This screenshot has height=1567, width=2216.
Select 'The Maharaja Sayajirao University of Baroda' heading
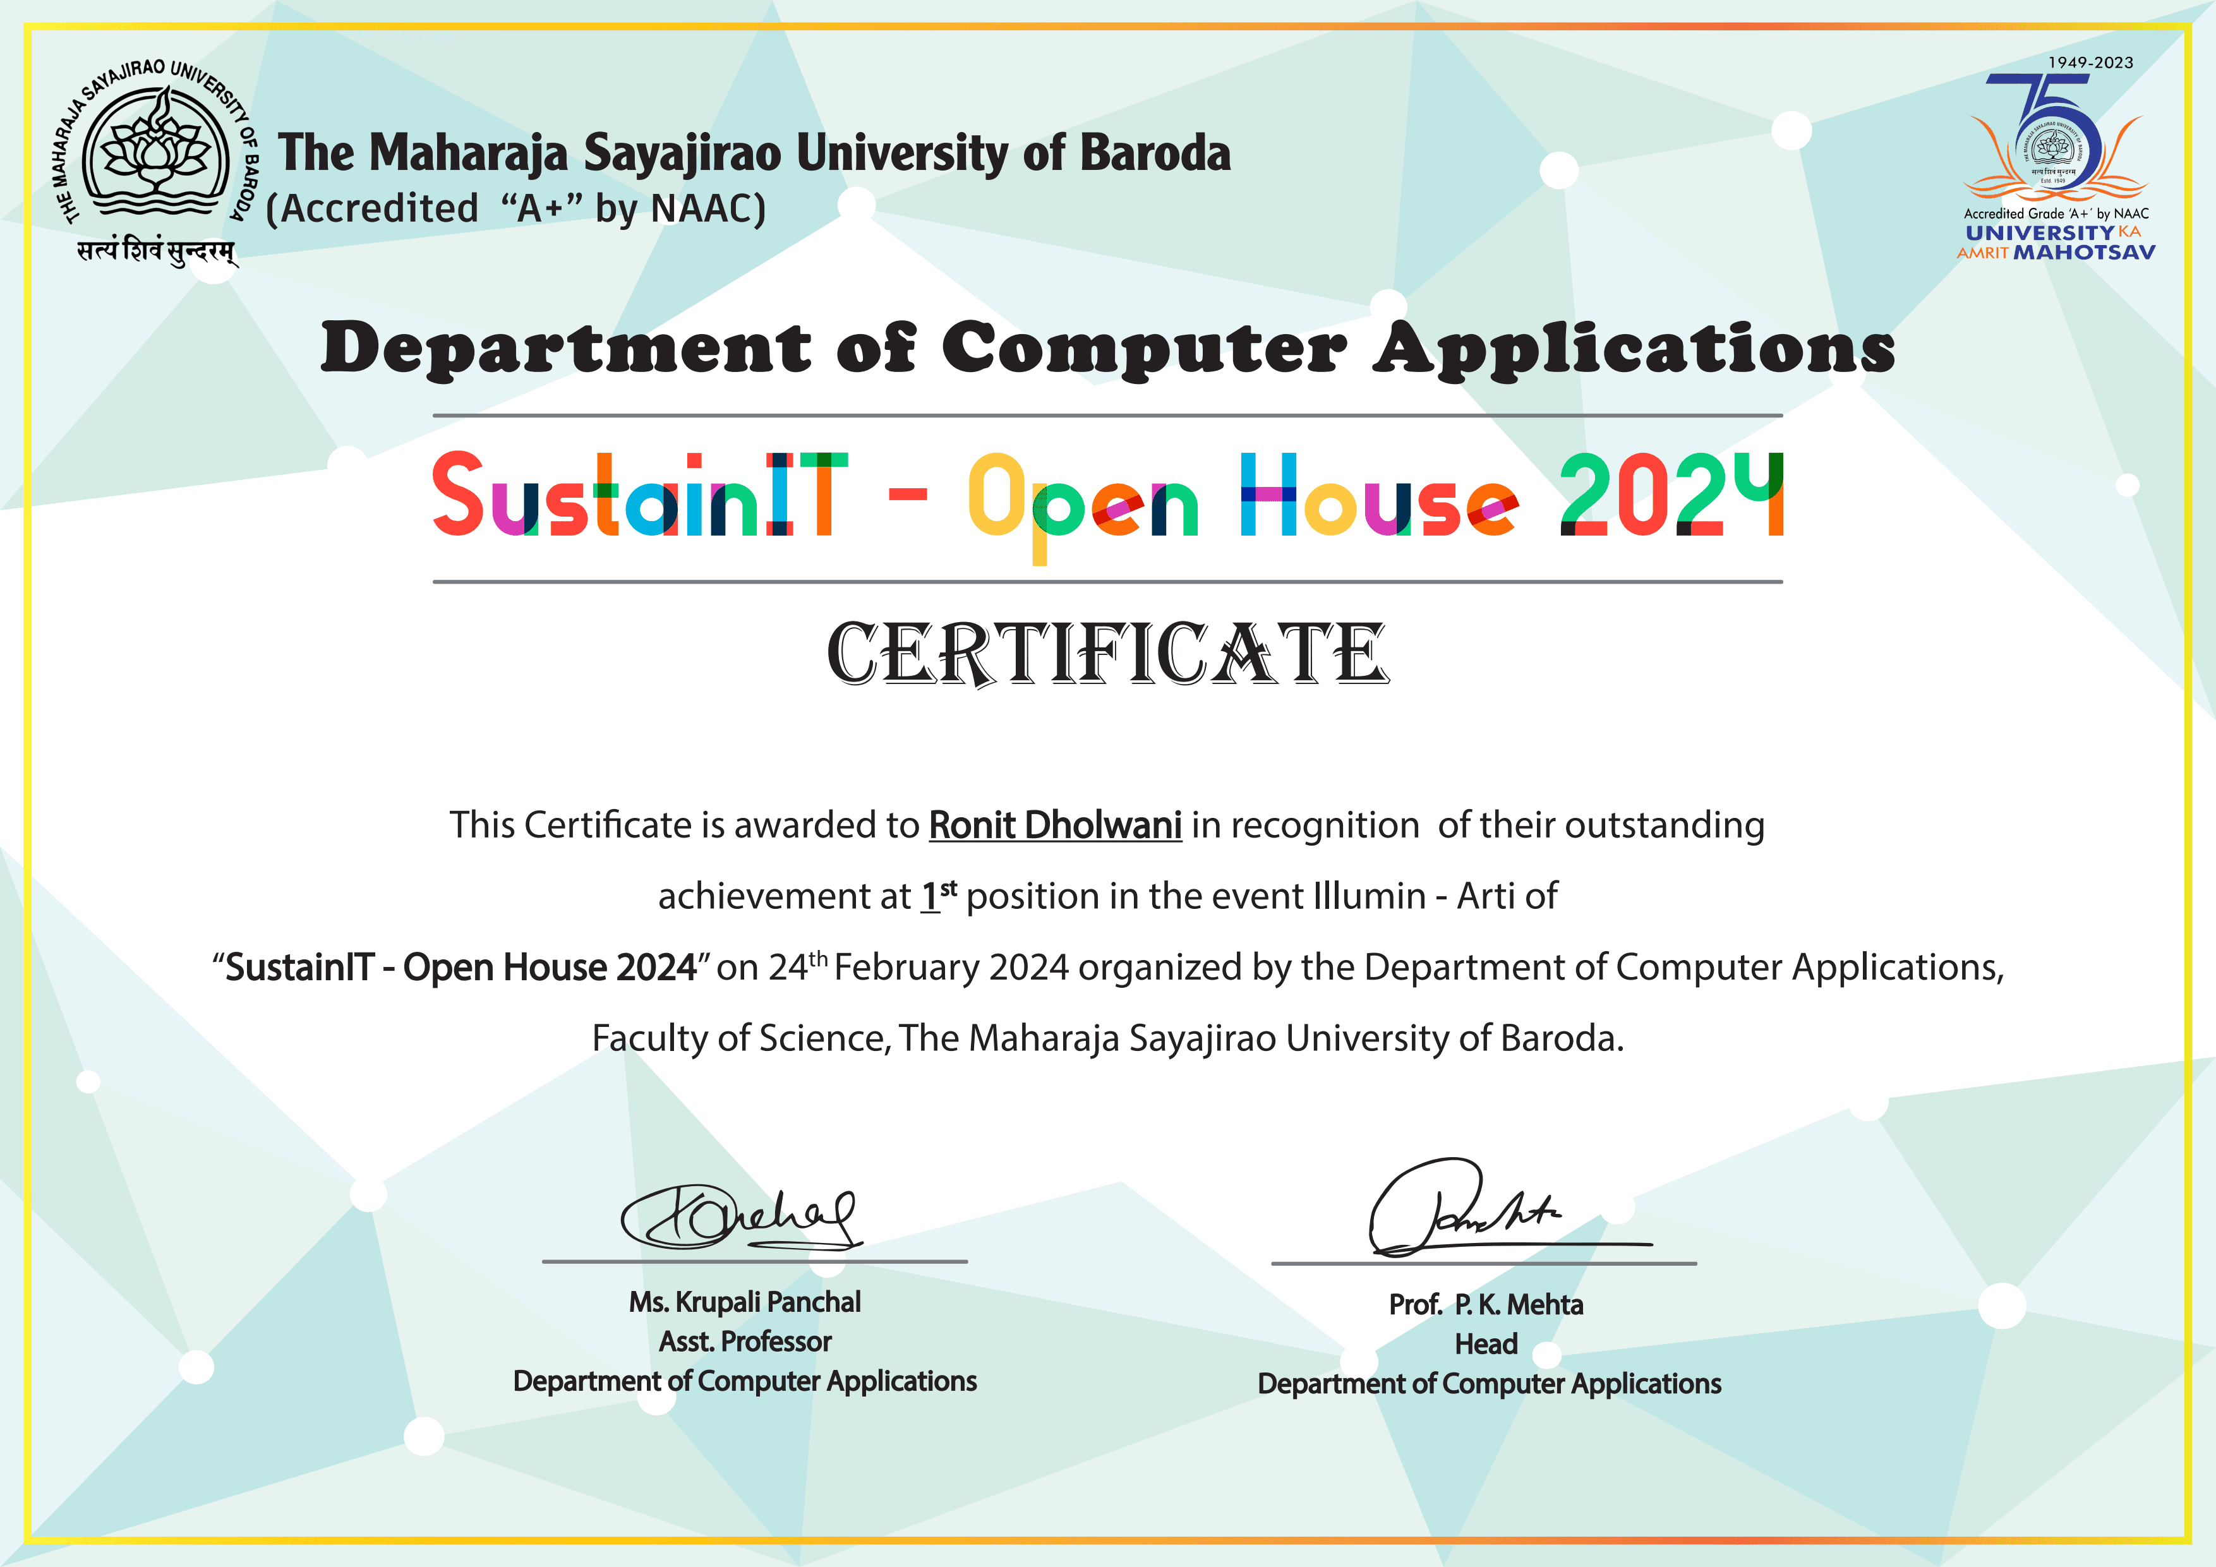(754, 153)
